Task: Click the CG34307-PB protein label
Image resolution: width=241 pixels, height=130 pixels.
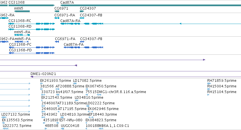Action: 91,39
